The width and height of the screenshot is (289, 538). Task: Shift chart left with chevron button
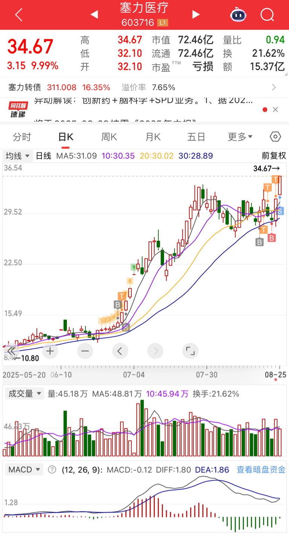[120, 351]
